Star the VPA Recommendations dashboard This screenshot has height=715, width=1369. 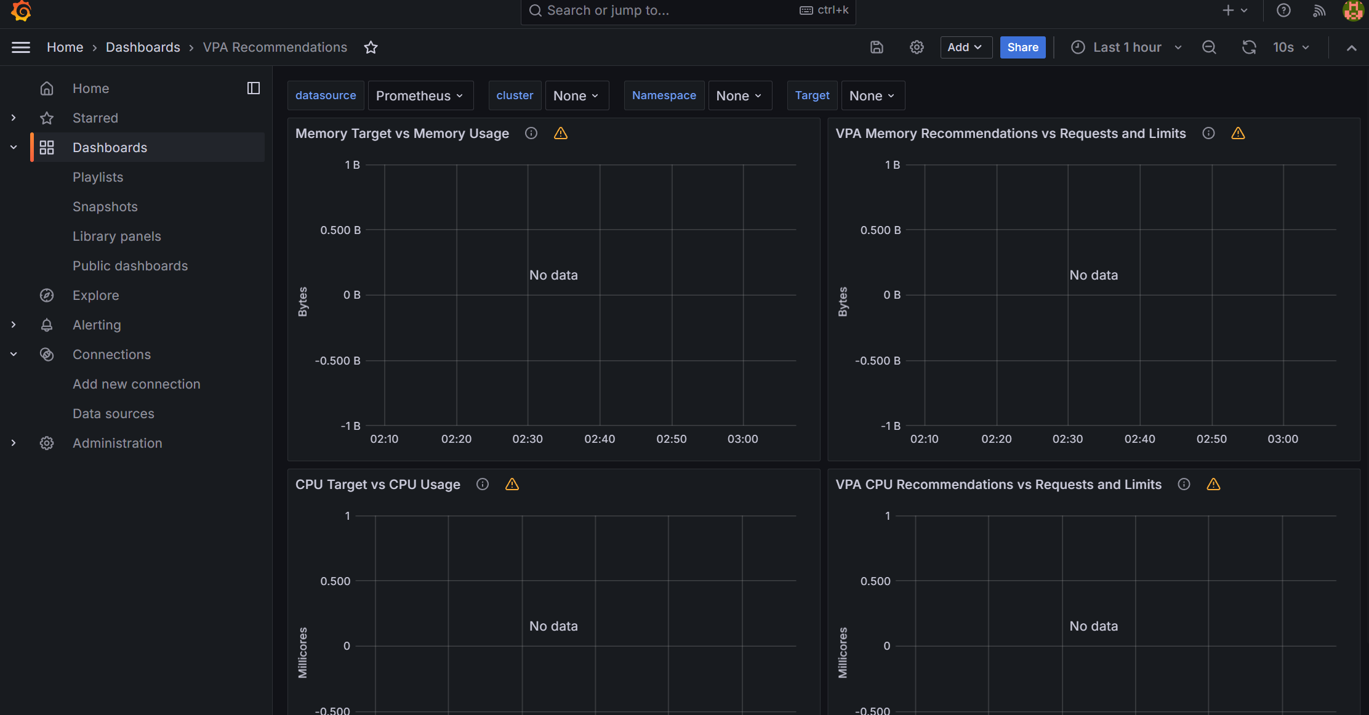(x=371, y=47)
